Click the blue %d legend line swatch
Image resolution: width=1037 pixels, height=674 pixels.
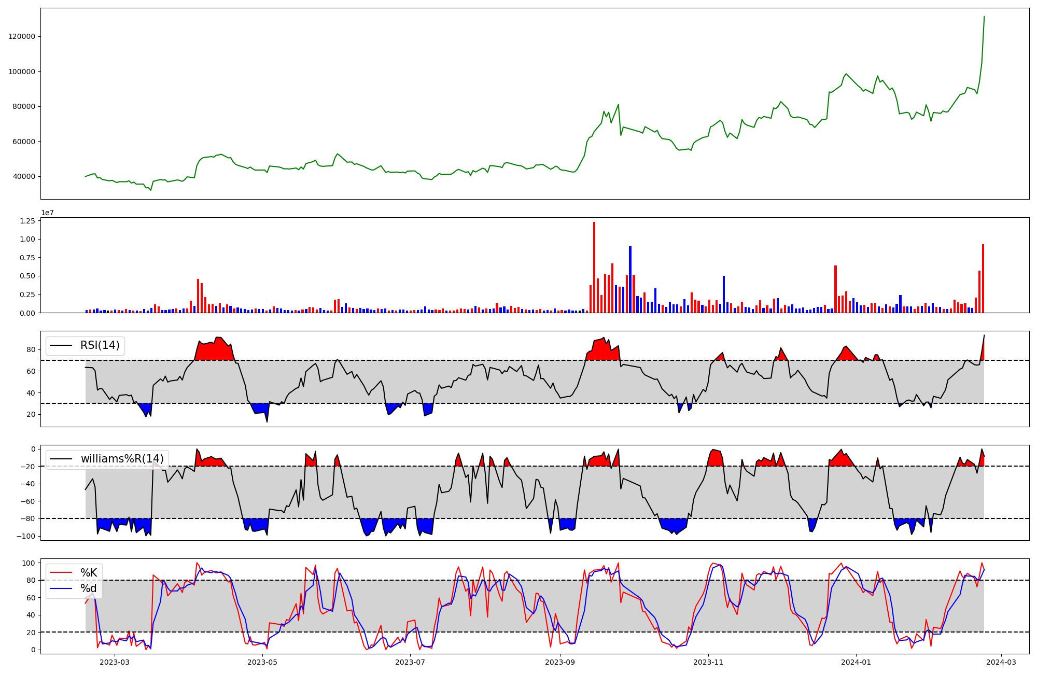(x=60, y=588)
